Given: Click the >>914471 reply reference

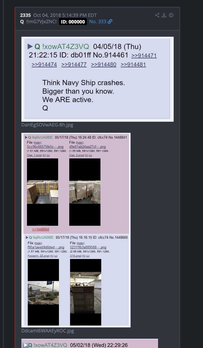Looking at the screenshot, I should (x=144, y=56).
